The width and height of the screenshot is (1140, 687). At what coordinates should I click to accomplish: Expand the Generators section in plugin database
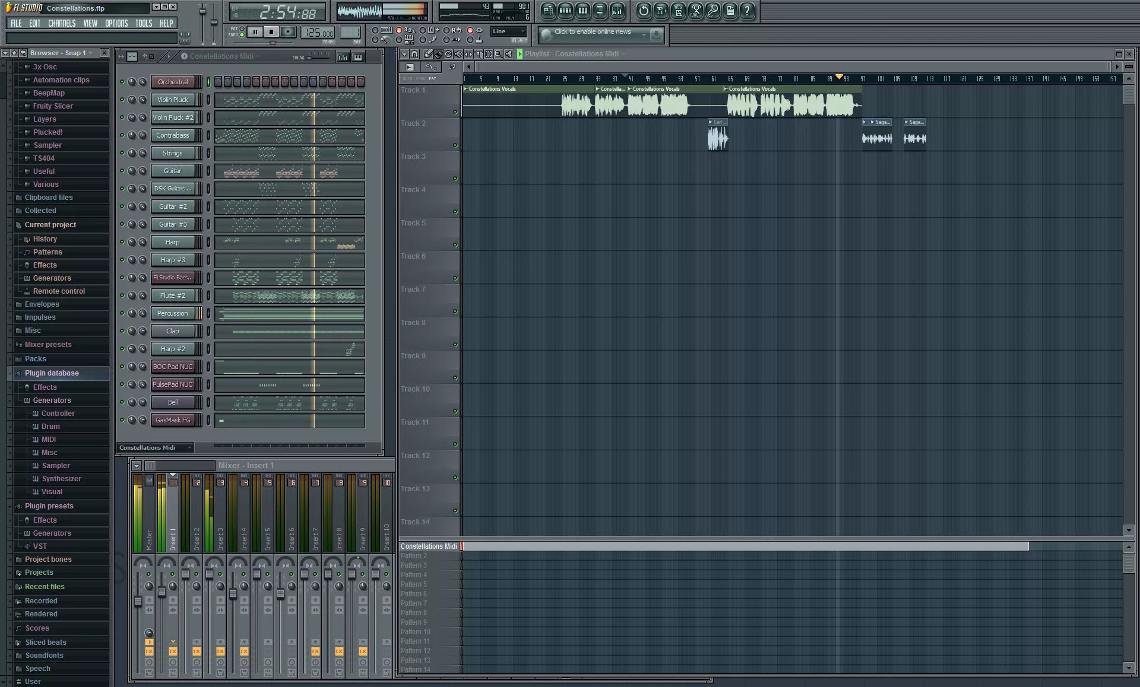tap(51, 400)
